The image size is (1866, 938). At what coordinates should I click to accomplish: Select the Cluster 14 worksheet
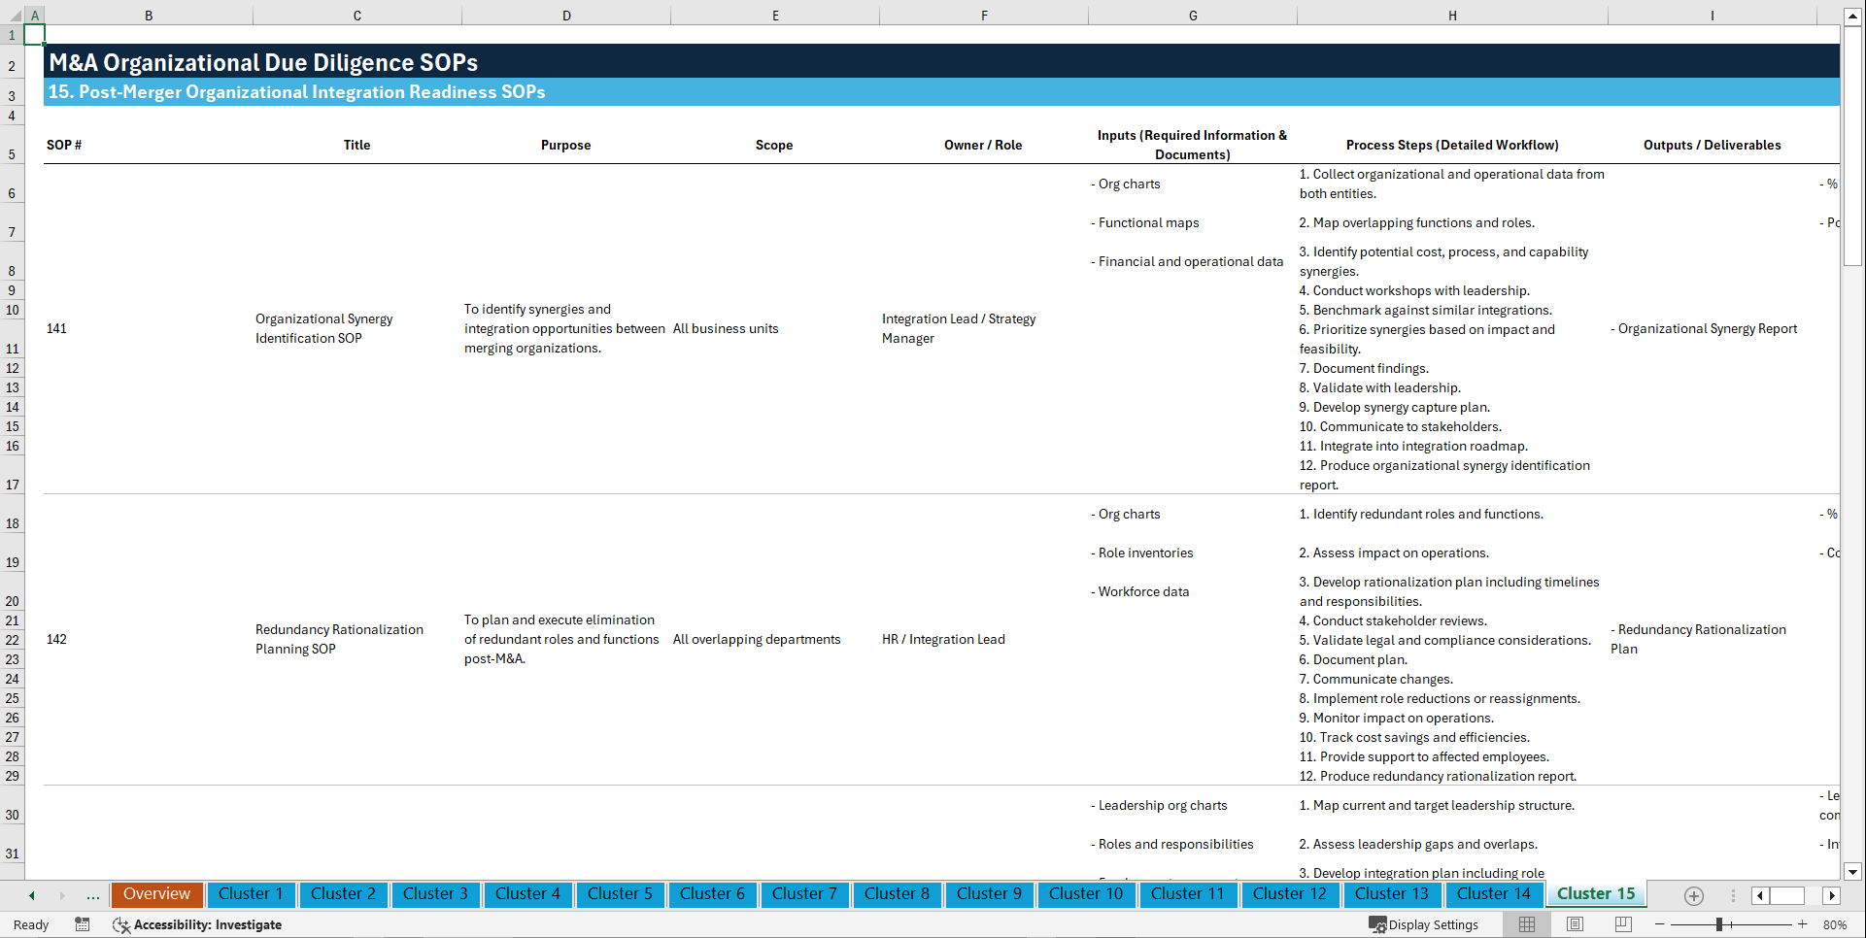pyautogui.click(x=1494, y=893)
